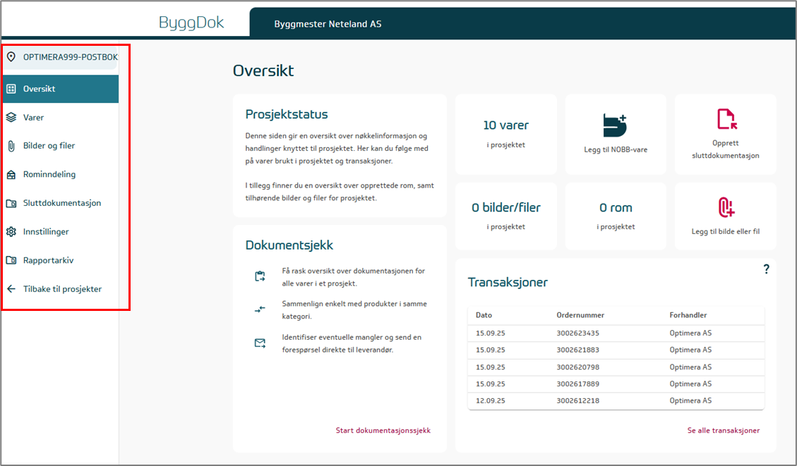This screenshot has width=797, height=466.
Task: Click the 10 varer i prosjektet card
Action: 505,134
